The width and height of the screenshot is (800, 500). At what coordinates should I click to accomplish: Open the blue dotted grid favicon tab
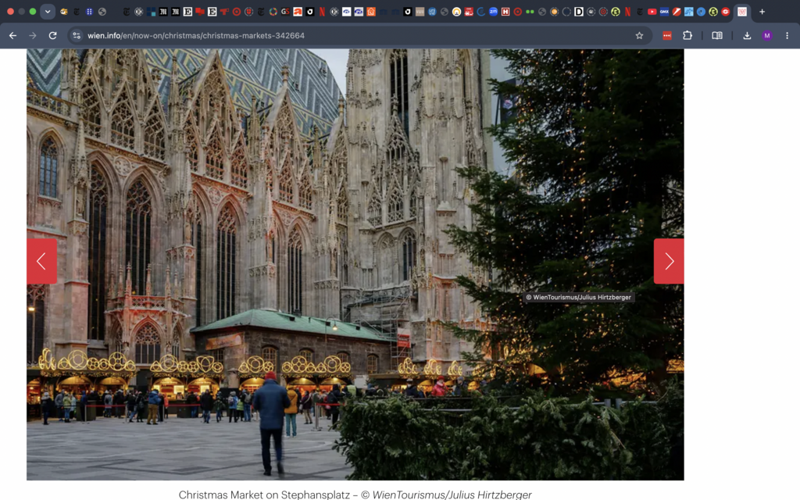point(89,12)
